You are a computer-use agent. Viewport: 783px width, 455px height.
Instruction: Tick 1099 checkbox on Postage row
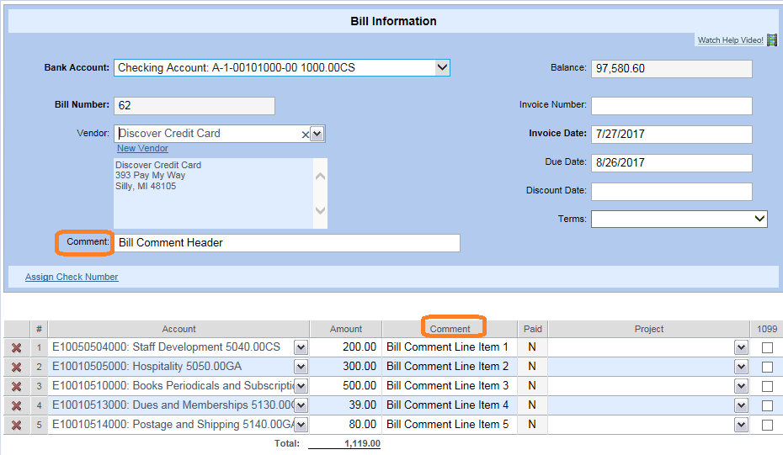[x=767, y=425]
